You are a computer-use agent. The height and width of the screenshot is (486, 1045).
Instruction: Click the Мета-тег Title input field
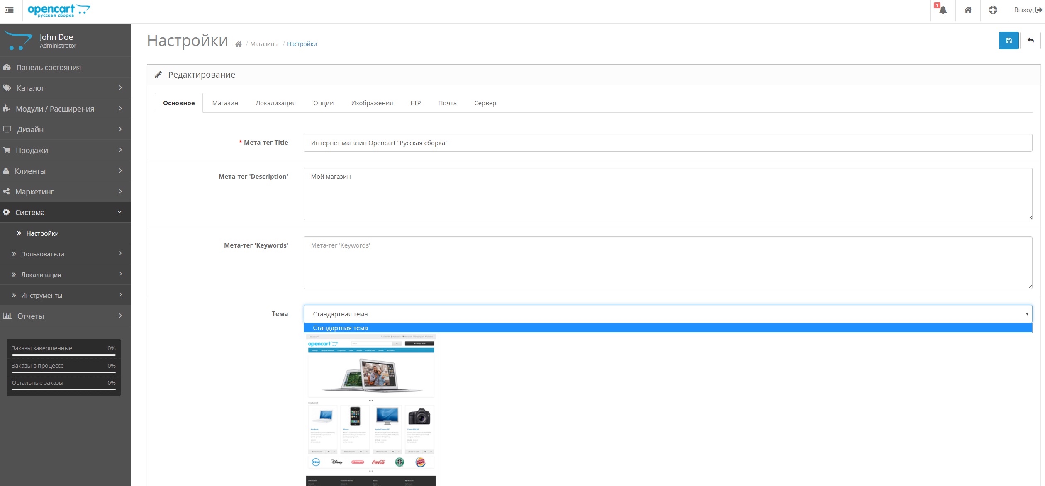coord(667,143)
